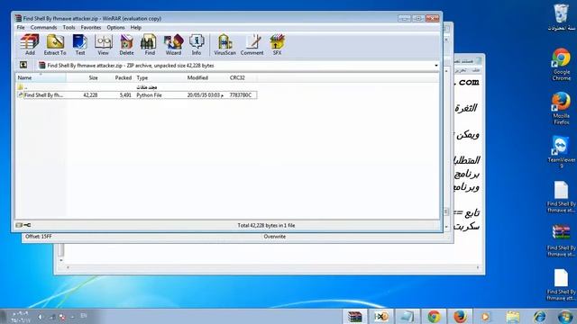577x324 pixels.
Task: Click the 5,491 packed size cell
Action: 125,95
